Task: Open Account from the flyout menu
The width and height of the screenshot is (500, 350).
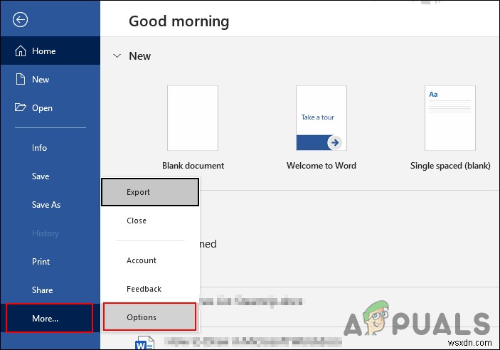Action: coord(150,260)
